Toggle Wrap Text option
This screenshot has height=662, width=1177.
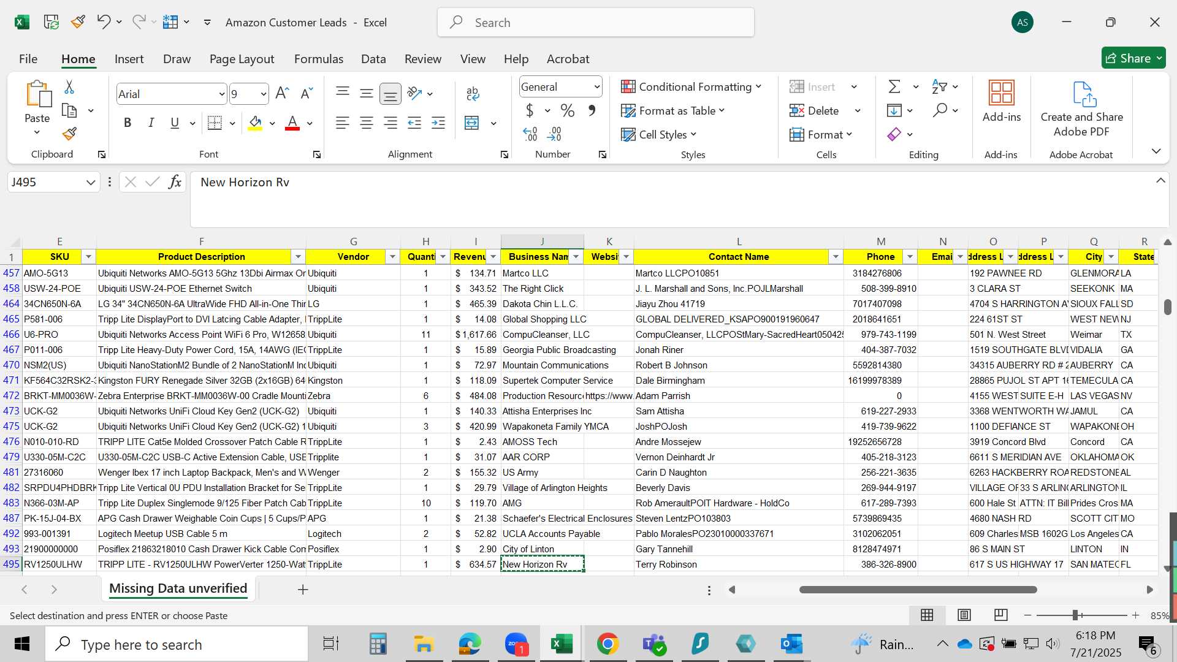473,93
